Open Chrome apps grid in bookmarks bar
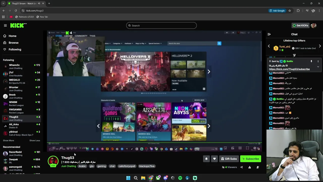323x182 pixels. pyautogui.click(x=3, y=17)
